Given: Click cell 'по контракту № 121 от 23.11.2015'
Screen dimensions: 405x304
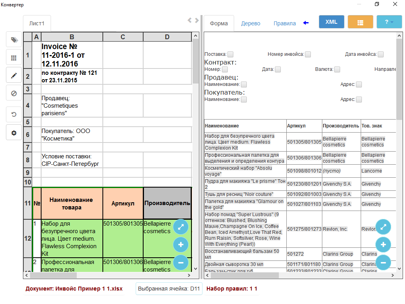Looking at the screenshot, I should tap(72, 76).
